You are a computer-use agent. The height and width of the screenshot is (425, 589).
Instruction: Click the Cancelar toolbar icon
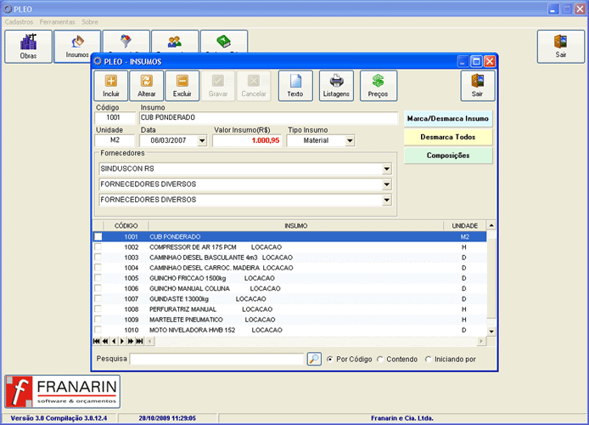coord(254,86)
